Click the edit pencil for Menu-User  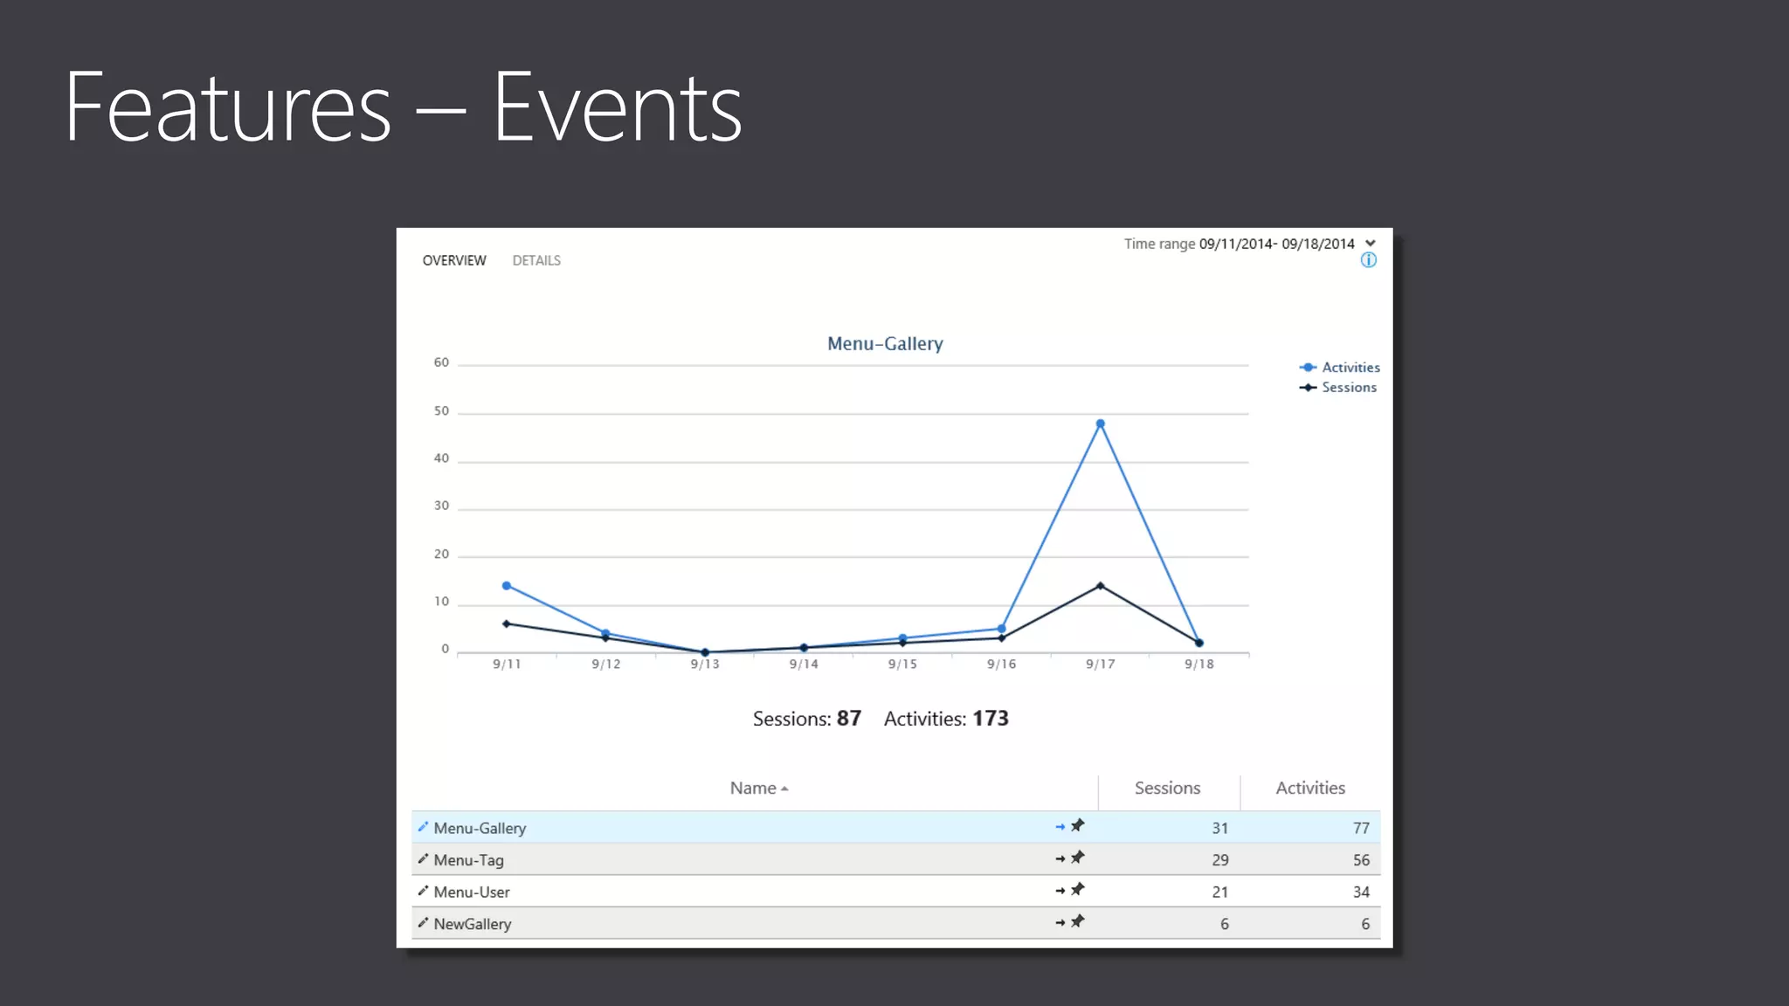[x=423, y=891]
